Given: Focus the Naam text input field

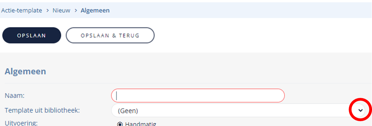Looking at the screenshot, I should coord(198,96).
